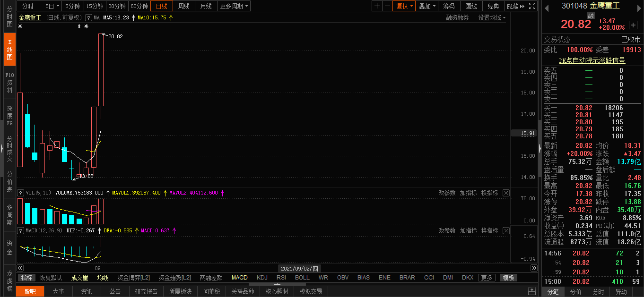Open the 公告 announcements tab

(x=115, y=291)
